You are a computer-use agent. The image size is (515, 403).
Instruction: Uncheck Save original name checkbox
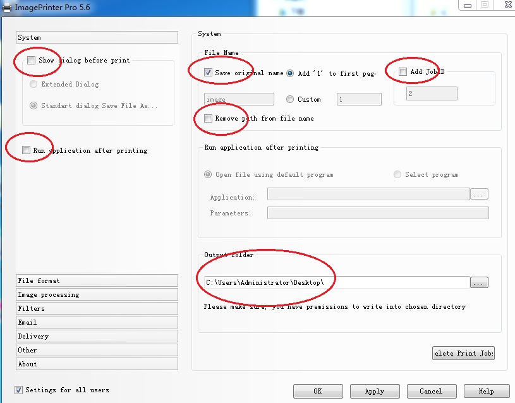tap(208, 72)
